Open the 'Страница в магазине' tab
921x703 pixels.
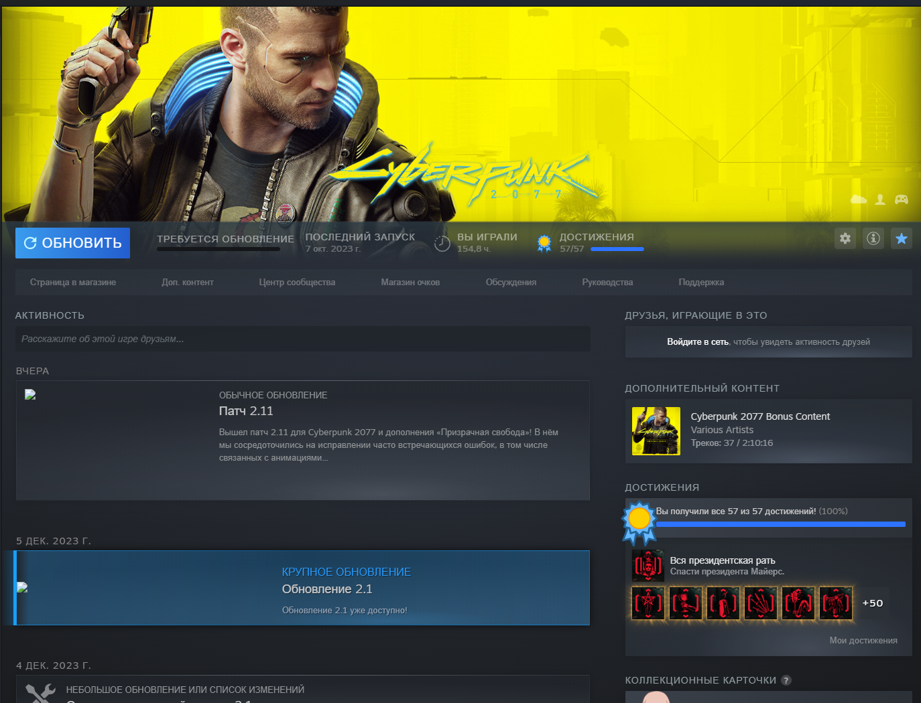[x=73, y=283]
